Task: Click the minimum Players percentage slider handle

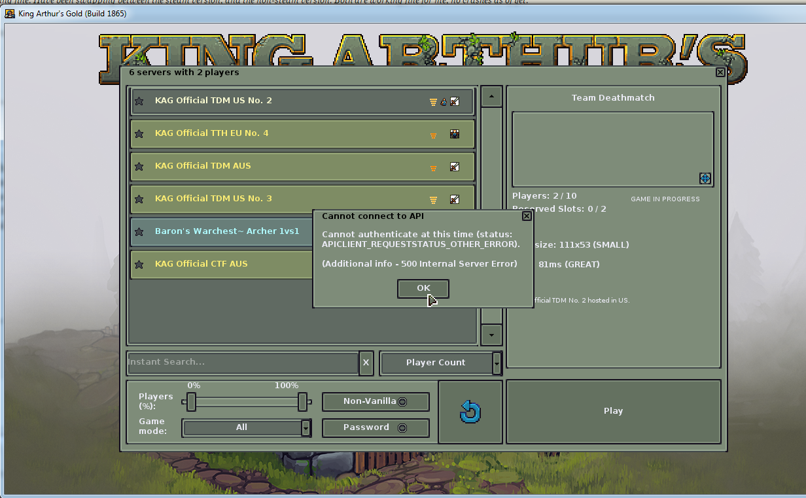Action: [191, 402]
